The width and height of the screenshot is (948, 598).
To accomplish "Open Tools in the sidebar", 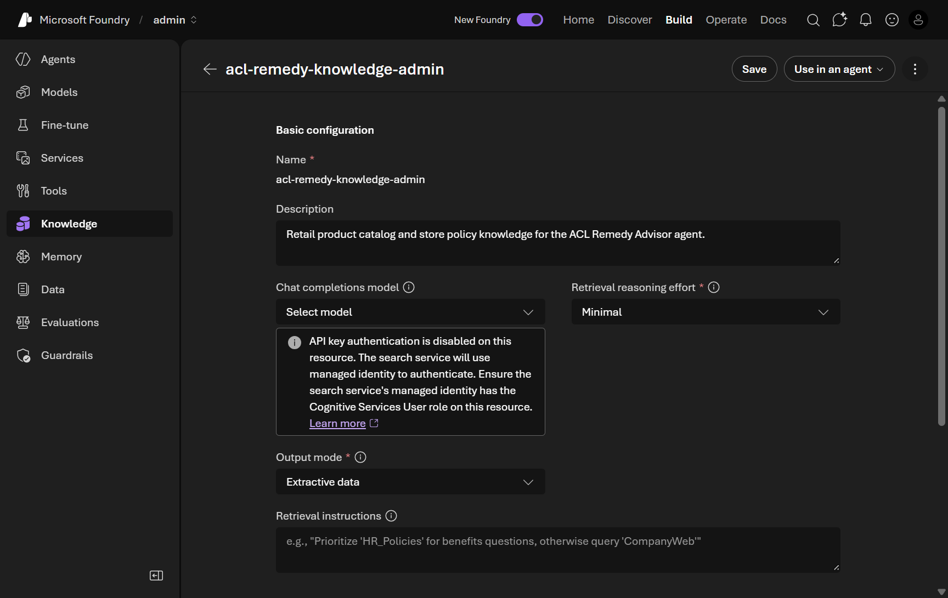I will pyautogui.click(x=89, y=191).
